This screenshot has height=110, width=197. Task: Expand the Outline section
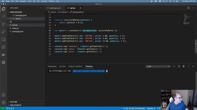tap(13, 102)
